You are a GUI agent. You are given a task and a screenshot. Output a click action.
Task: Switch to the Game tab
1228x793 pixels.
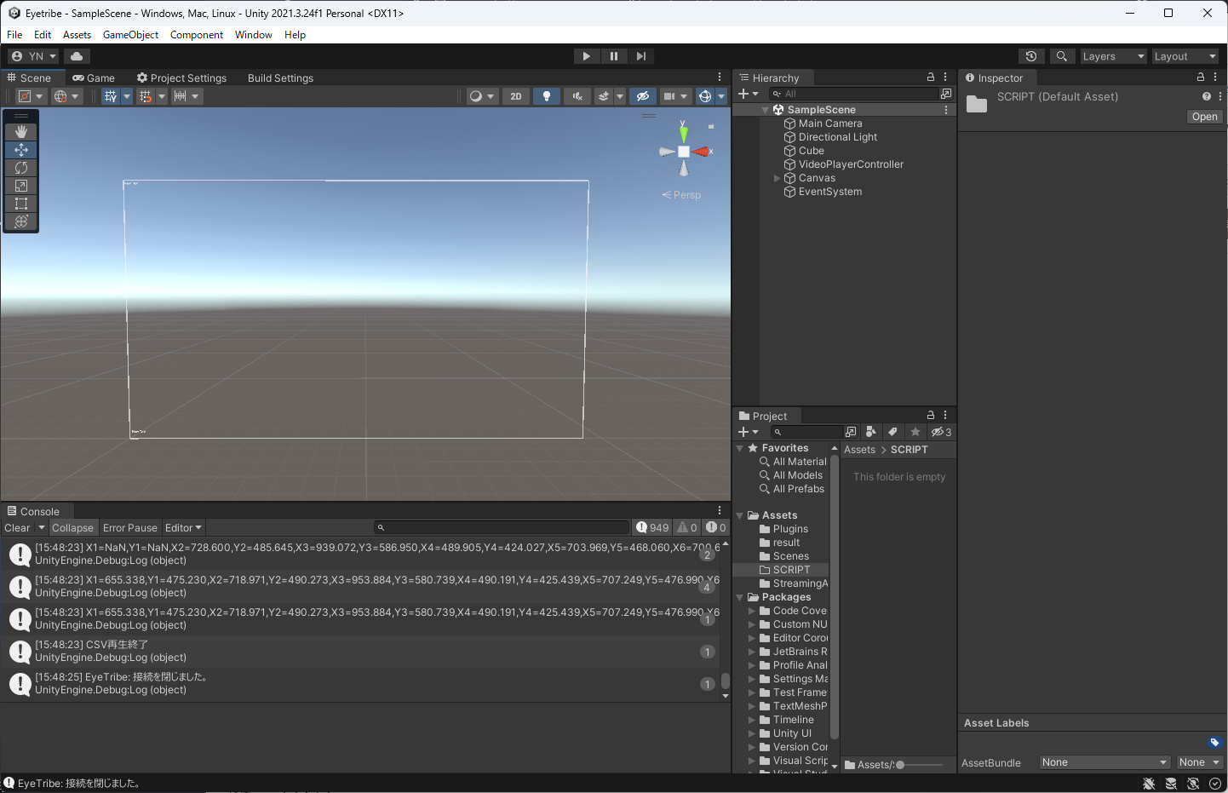point(94,78)
